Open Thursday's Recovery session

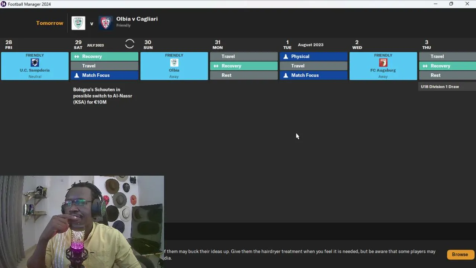point(447,66)
